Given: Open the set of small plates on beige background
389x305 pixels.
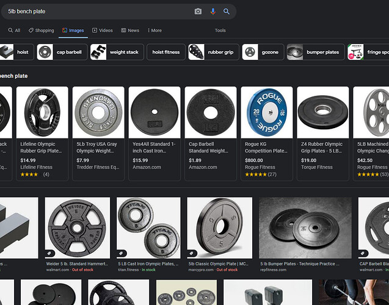Looking at the screenshot, I should (186, 292).
